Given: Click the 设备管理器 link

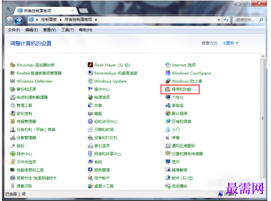Looking at the screenshot, I should [26, 138].
